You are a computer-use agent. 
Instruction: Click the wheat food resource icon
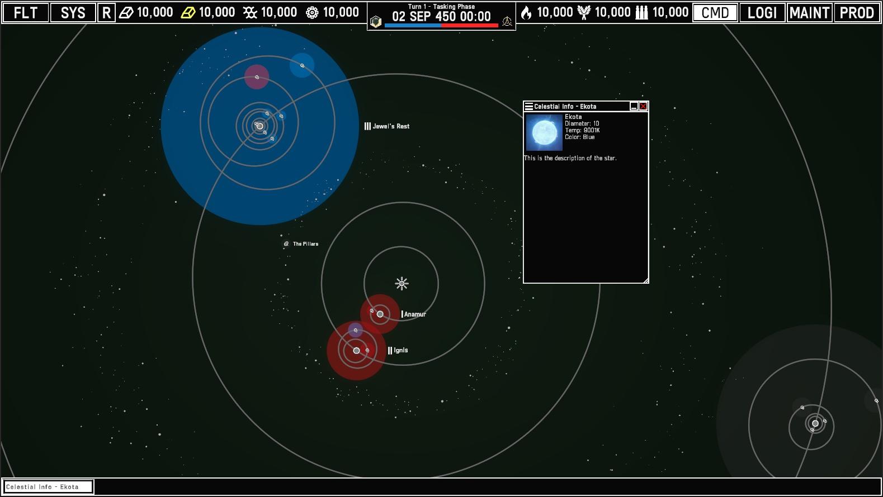pyautogui.click(x=584, y=12)
